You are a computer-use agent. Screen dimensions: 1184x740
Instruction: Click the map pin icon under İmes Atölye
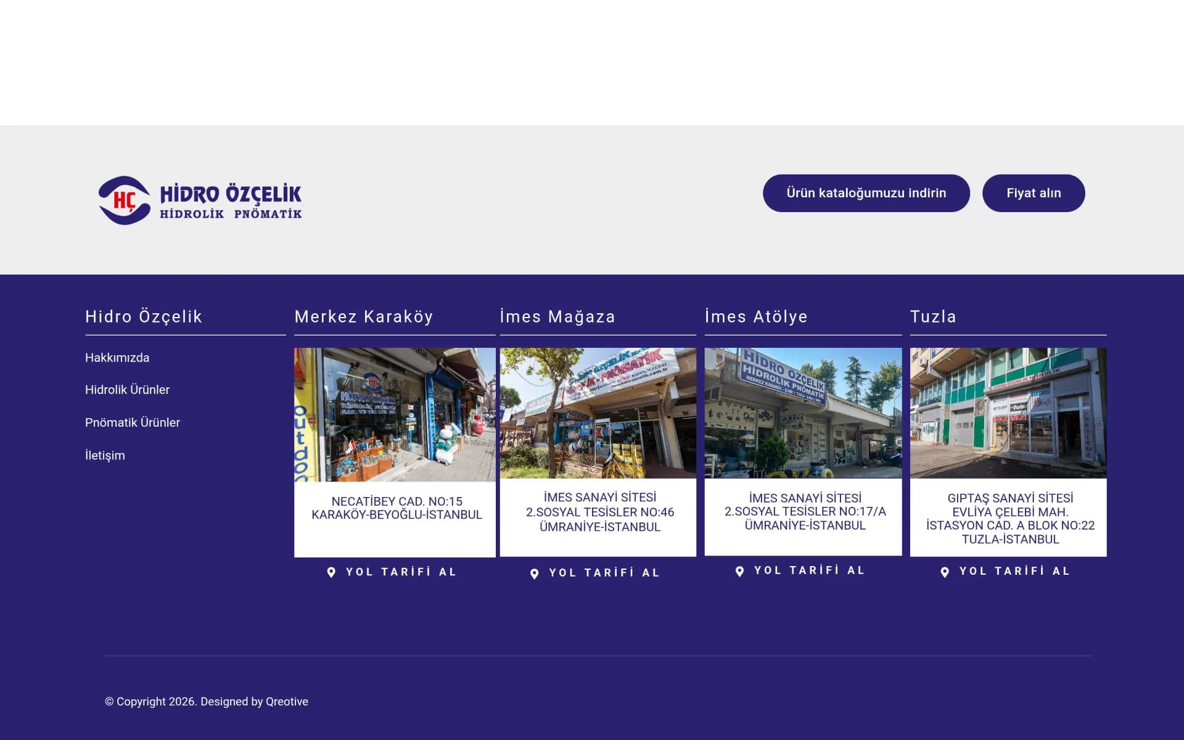pyautogui.click(x=739, y=571)
